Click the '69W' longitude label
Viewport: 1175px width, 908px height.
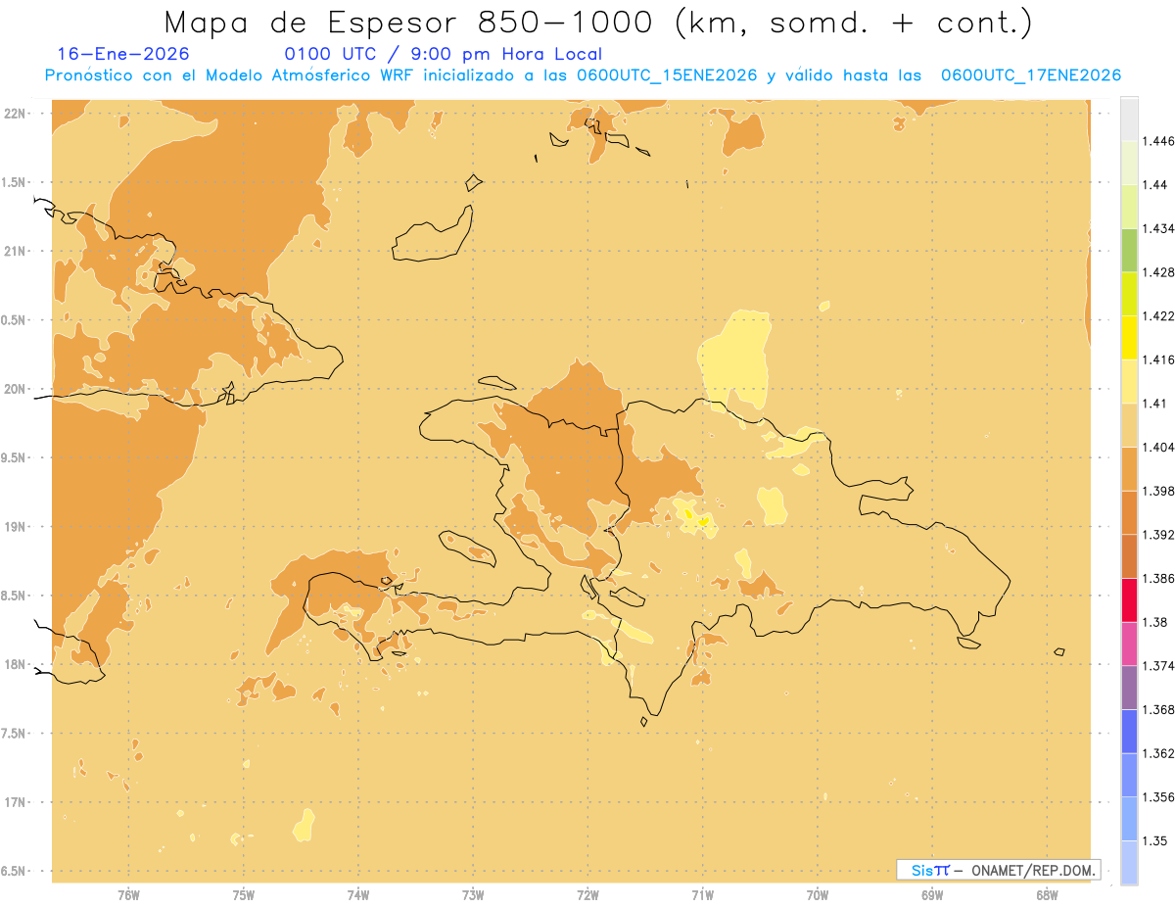(932, 895)
